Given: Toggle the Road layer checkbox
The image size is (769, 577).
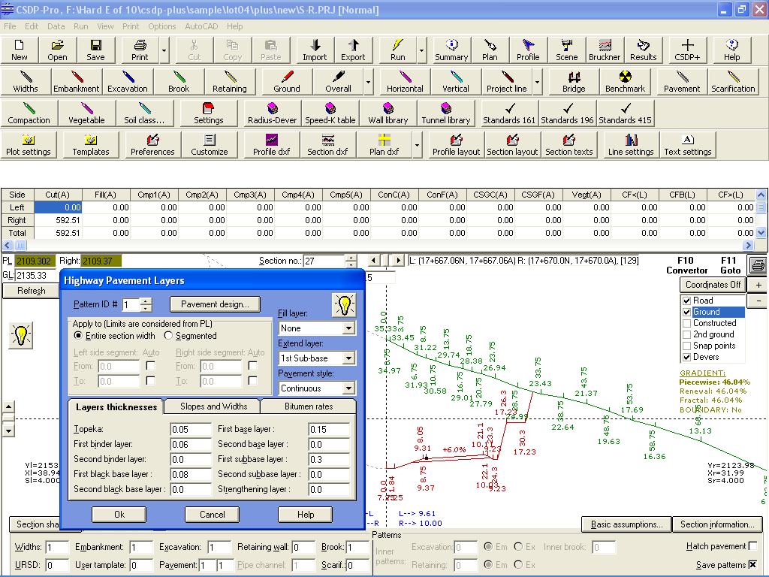Looking at the screenshot, I should pos(686,301).
